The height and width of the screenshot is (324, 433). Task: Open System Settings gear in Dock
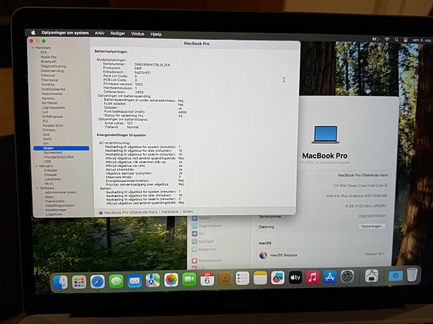[x=347, y=277]
